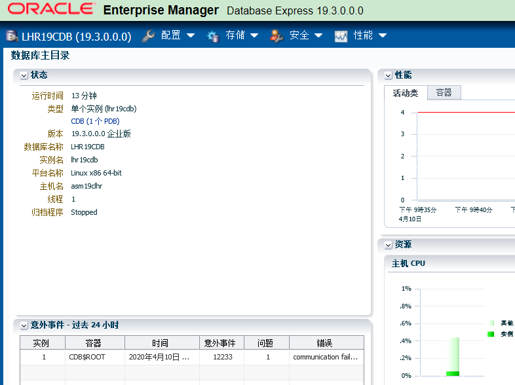The height and width of the screenshot is (385, 515).
Task: Open the 存储 dropdown arrow
Action: [254, 35]
